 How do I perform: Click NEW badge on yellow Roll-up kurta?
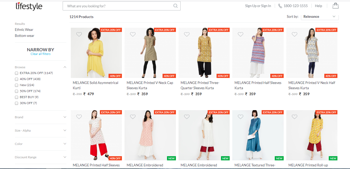pos(333,158)
